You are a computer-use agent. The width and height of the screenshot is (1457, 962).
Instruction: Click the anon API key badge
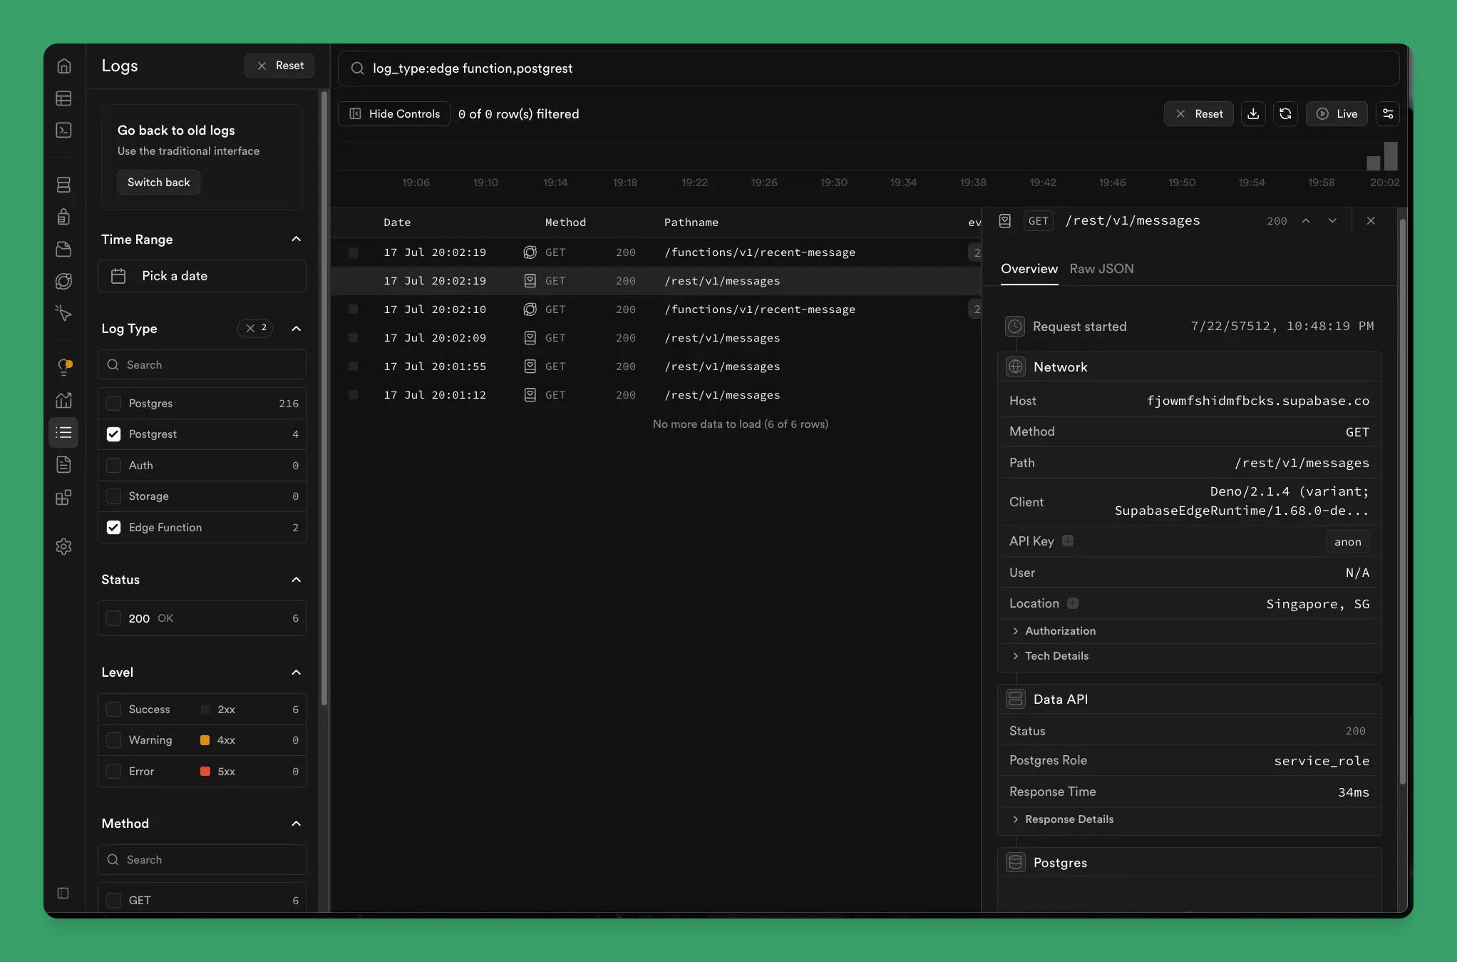[1347, 541]
